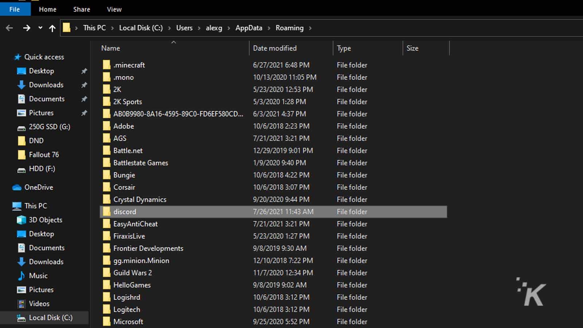This screenshot has height=328, width=583.
Task: Navigate to This PC in breadcrumb
Action: (x=94, y=28)
